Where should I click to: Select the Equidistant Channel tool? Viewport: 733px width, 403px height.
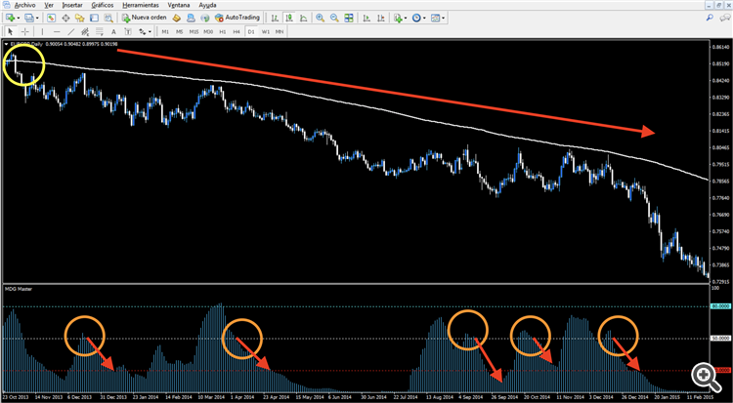85,32
